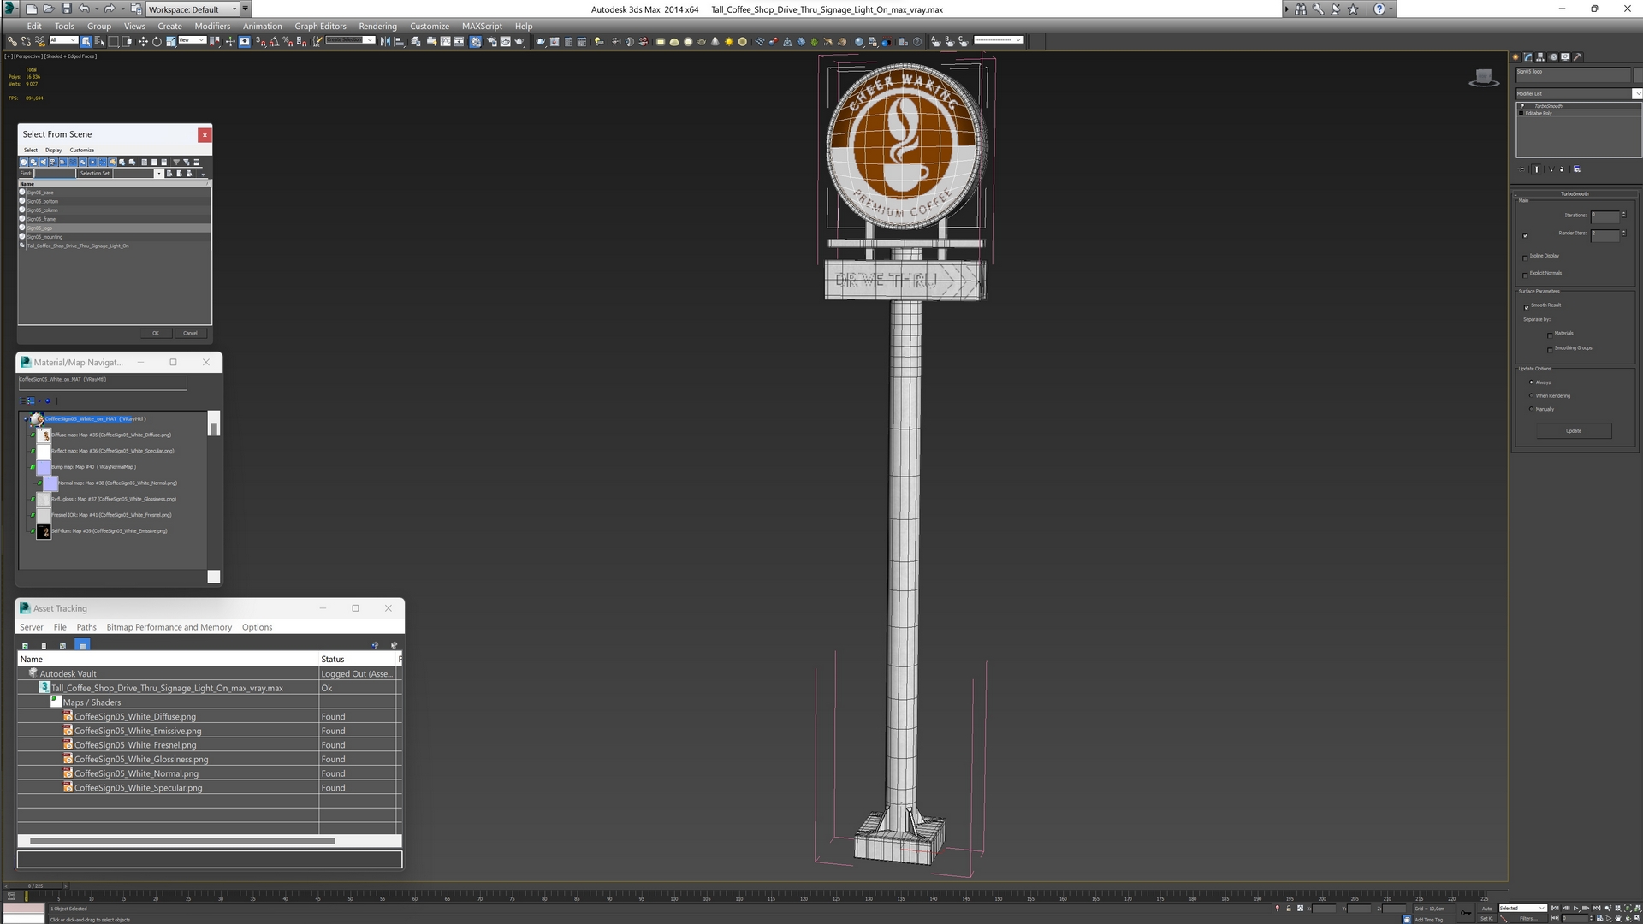Open the Motion panel tab icon
The width and height of the screenshot is (1643, 924).
[x=1553, y=57]
